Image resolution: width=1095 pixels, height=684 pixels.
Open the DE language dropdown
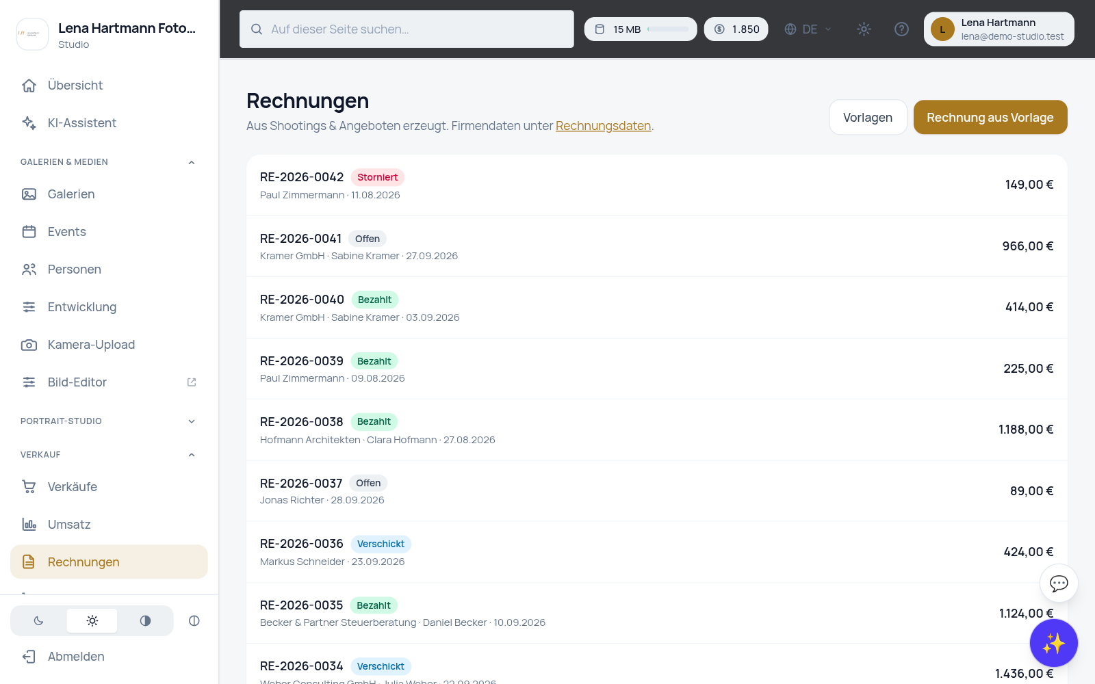pos(808,29)
